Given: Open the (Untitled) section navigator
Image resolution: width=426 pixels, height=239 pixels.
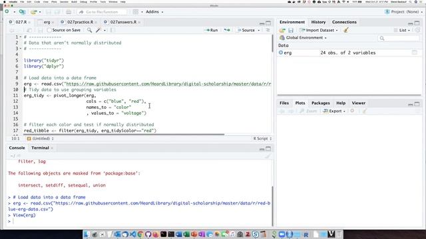Looking at the screenshot, I should click(x=40, y=139).
